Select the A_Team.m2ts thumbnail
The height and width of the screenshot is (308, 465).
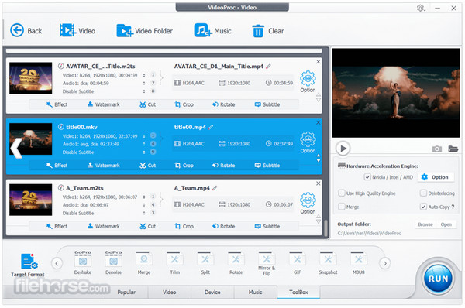point(30,200)
